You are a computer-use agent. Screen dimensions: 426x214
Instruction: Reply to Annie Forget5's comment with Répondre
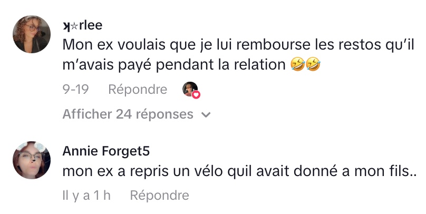pyautogui.click(x=159, y=195)
